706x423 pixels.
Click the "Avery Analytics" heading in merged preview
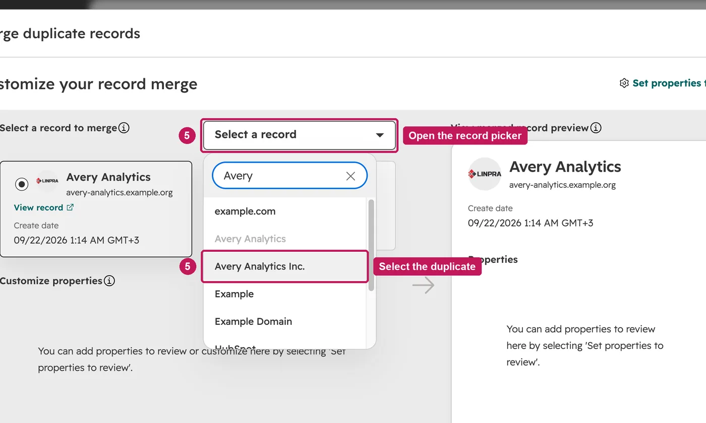(x=565, y=167)
